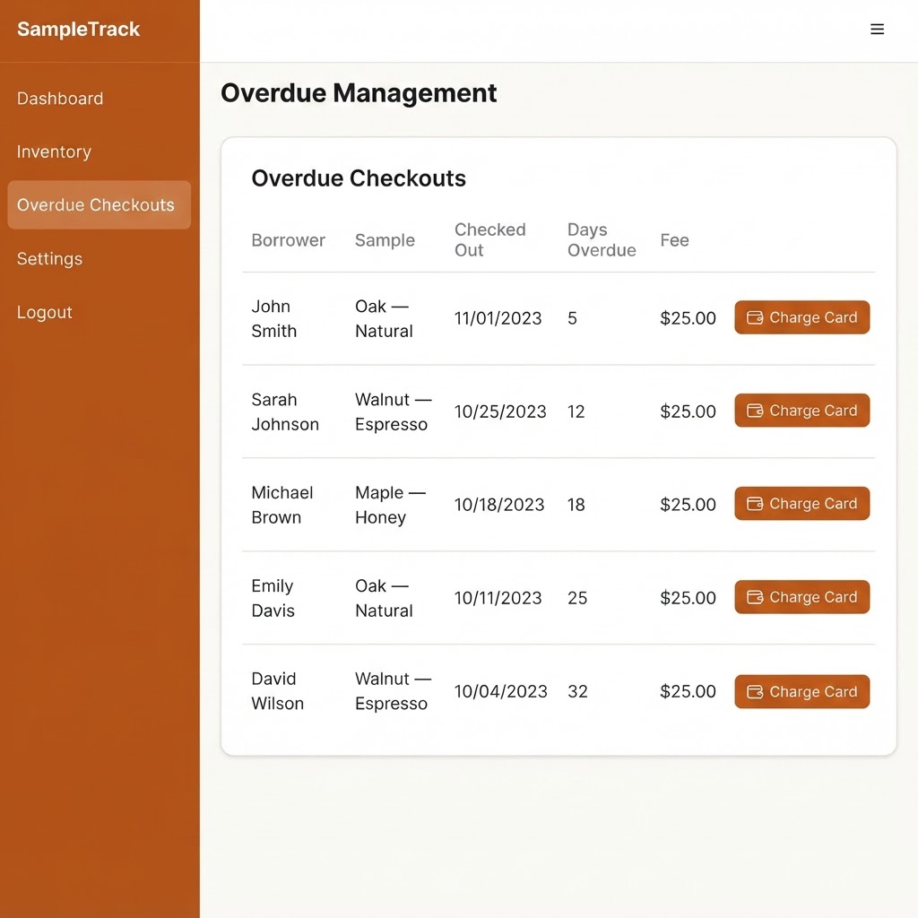Image resolution: width=918 pixels, height=918 pixels.
Task: Click the Overdue Checkouts card title
Action: click(x=359, y=178)
